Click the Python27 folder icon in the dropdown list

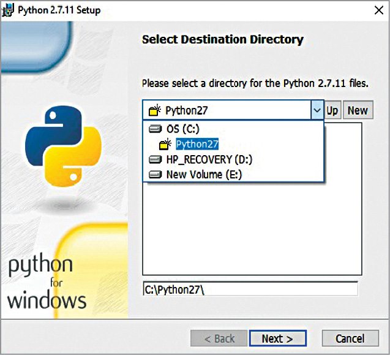click(x=165, y=145)
